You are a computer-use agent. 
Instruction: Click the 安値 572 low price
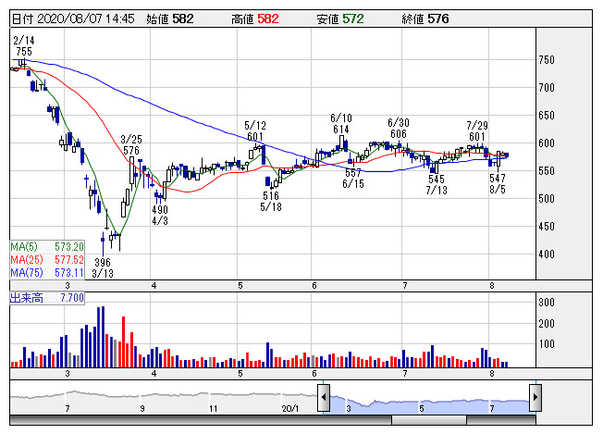[x=340, y=19]
